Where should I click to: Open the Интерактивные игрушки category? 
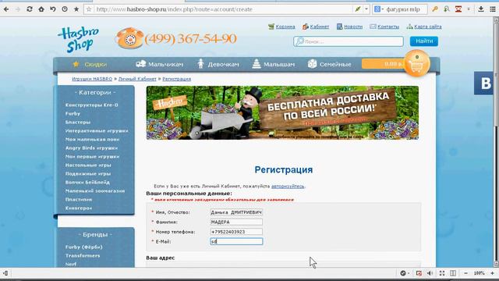[x=97, y=130]
